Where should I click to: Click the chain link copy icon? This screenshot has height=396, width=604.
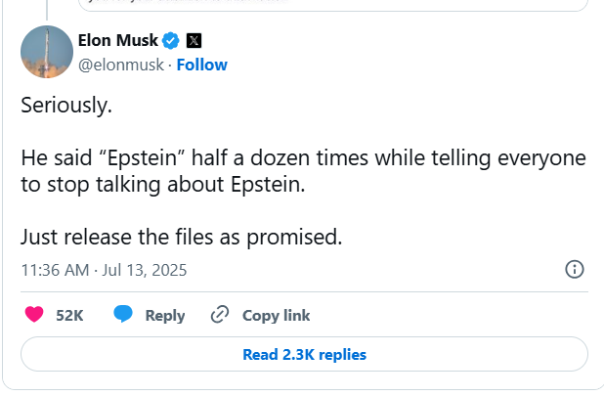point(220,315)
